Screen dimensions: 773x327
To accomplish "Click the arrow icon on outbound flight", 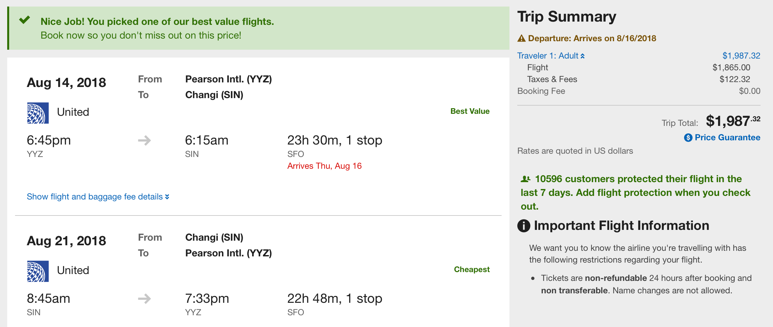I will (144, 141).
